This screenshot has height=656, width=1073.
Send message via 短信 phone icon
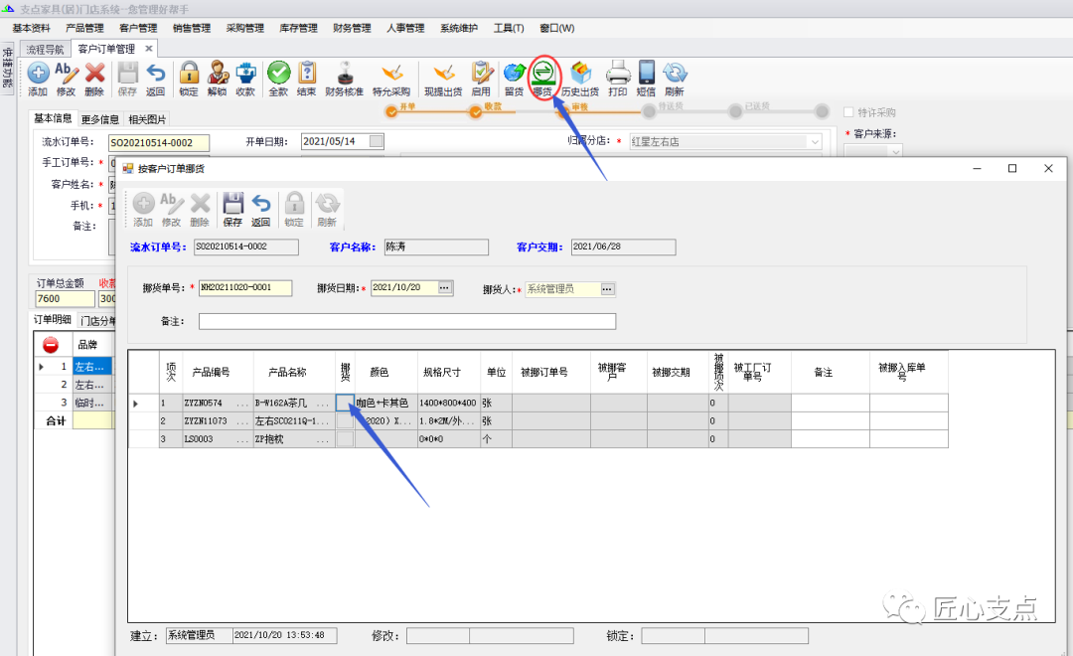[646, 77]
